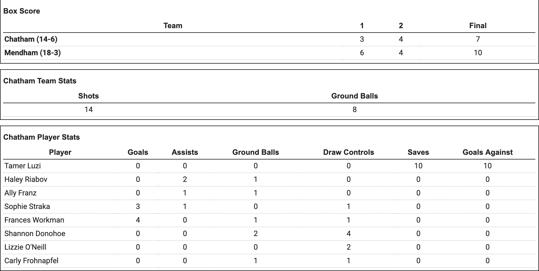This screenshot has width=539, height=271.
Task: Click the Mendham (18-3) team name
Action: coord(33,53)
